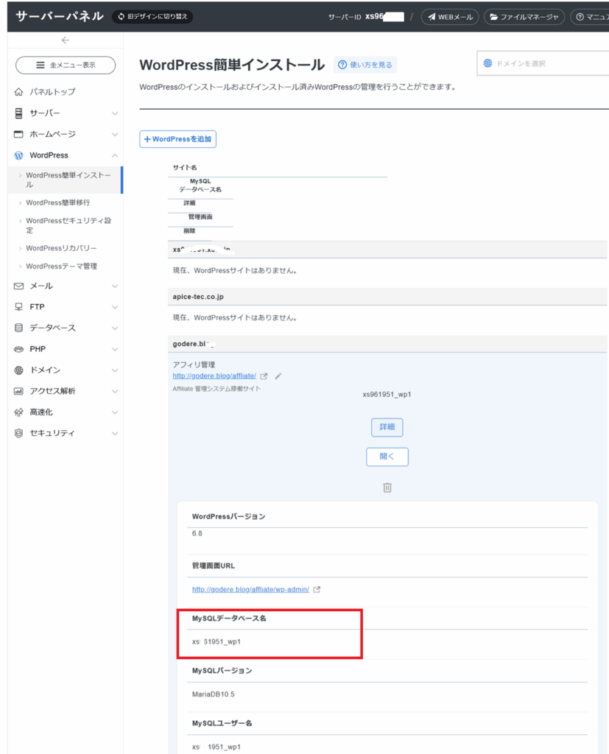Click the サーバー icon in the sidebar
Viewport: 609px width, 754px height.
(x=18, y=113)
